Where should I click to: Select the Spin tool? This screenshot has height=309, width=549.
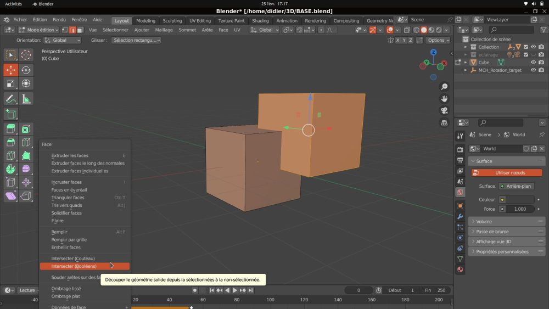pyautogui.click(x=10, y=169)
